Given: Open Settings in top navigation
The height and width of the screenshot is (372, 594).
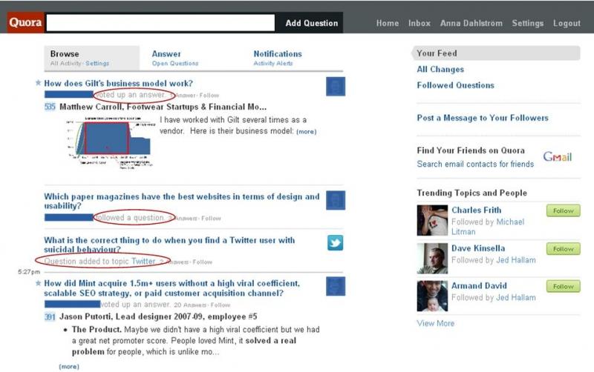Looking at the screenshot, I should coord(528,23).
